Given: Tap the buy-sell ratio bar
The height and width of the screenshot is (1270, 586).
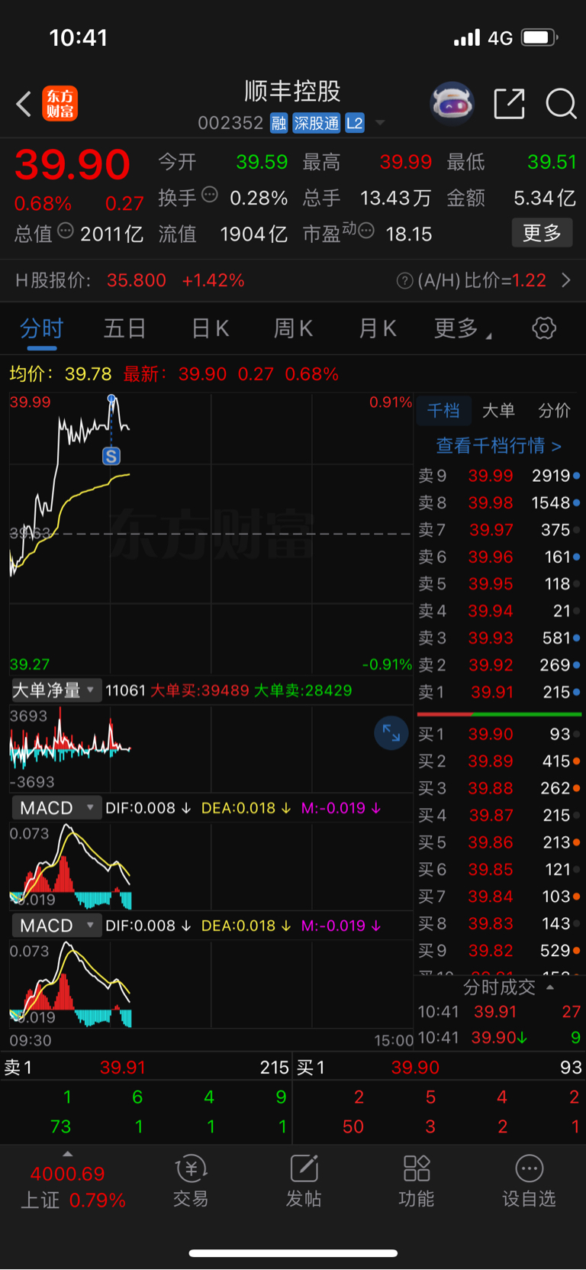Looking at the screenshot, I should pos(499,714).
